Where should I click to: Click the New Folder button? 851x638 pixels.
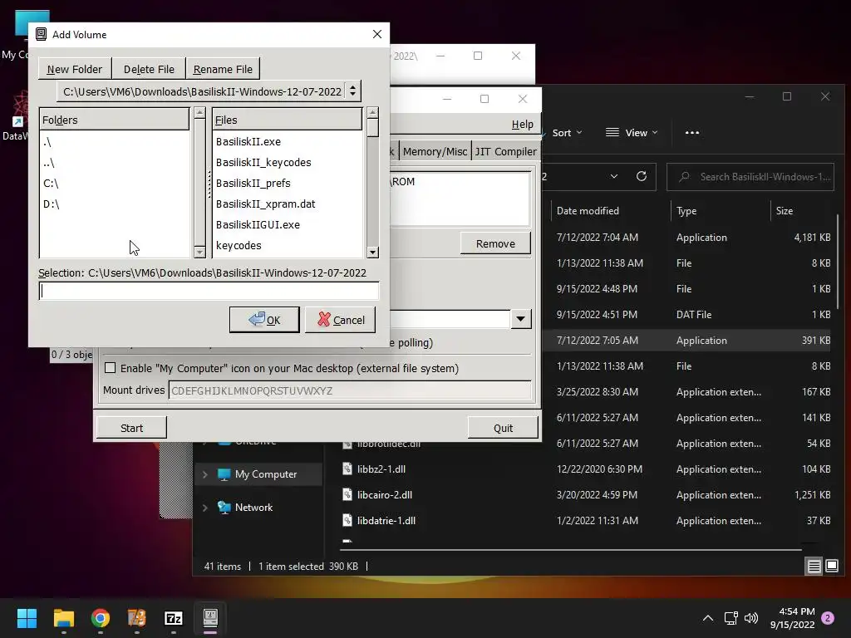tap(75, 69)
